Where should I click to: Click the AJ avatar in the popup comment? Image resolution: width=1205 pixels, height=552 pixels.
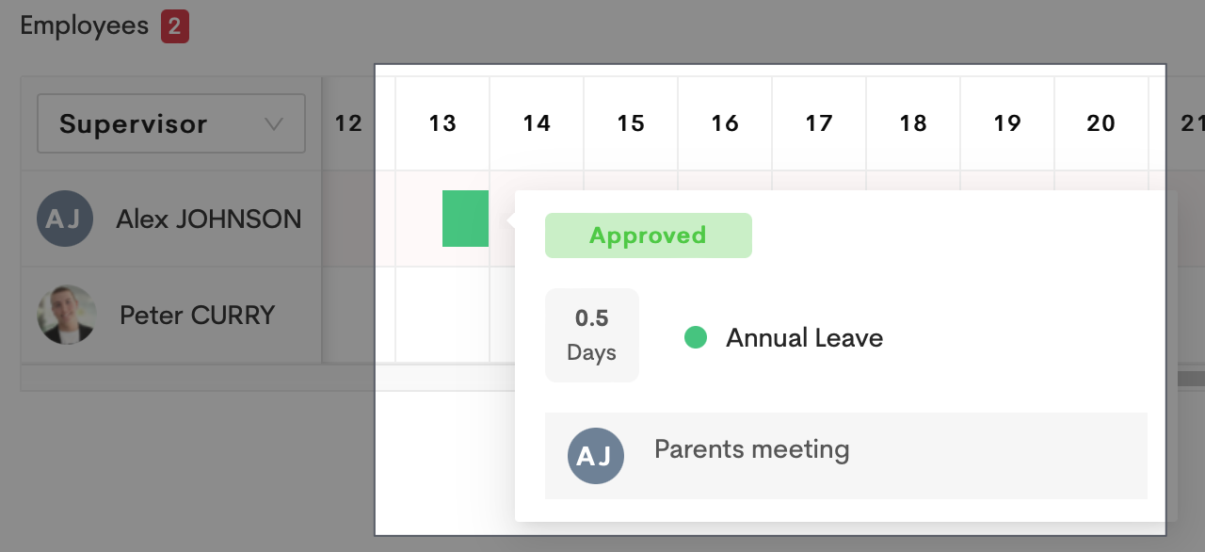pyautogui.click(x=596, y=456)
